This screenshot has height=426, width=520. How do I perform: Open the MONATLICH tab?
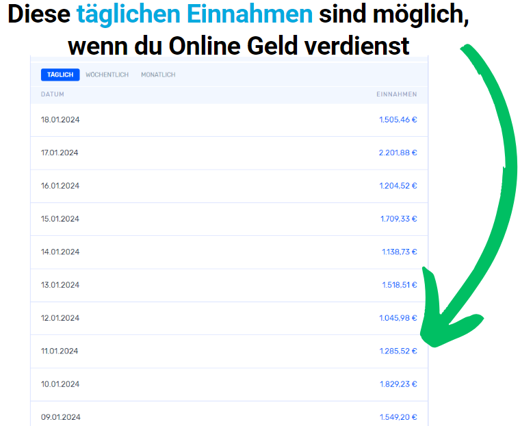tap(158, 75)
